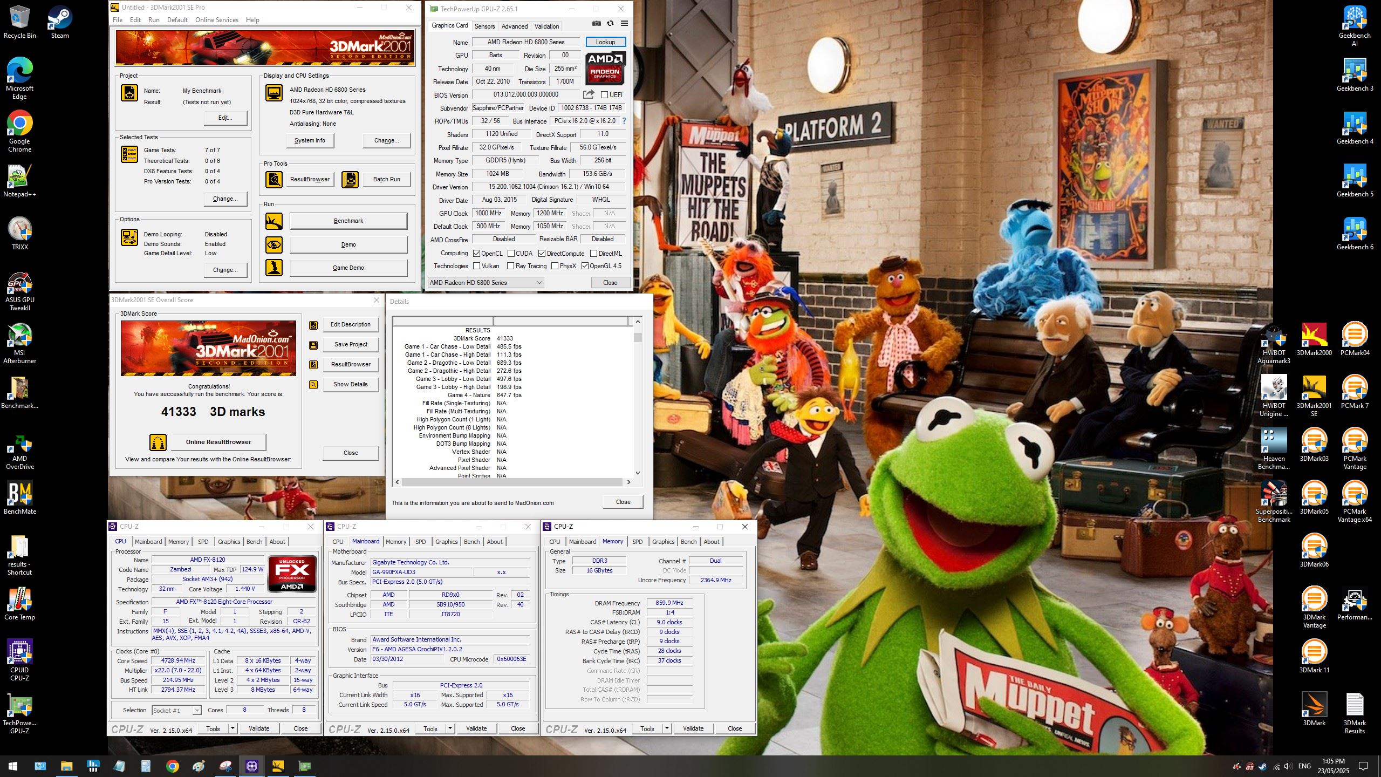The width and height of the screenshot is (1381, 777).
Task: Click the GPU-Z screenshot camera icon
Action: point(596,23)
